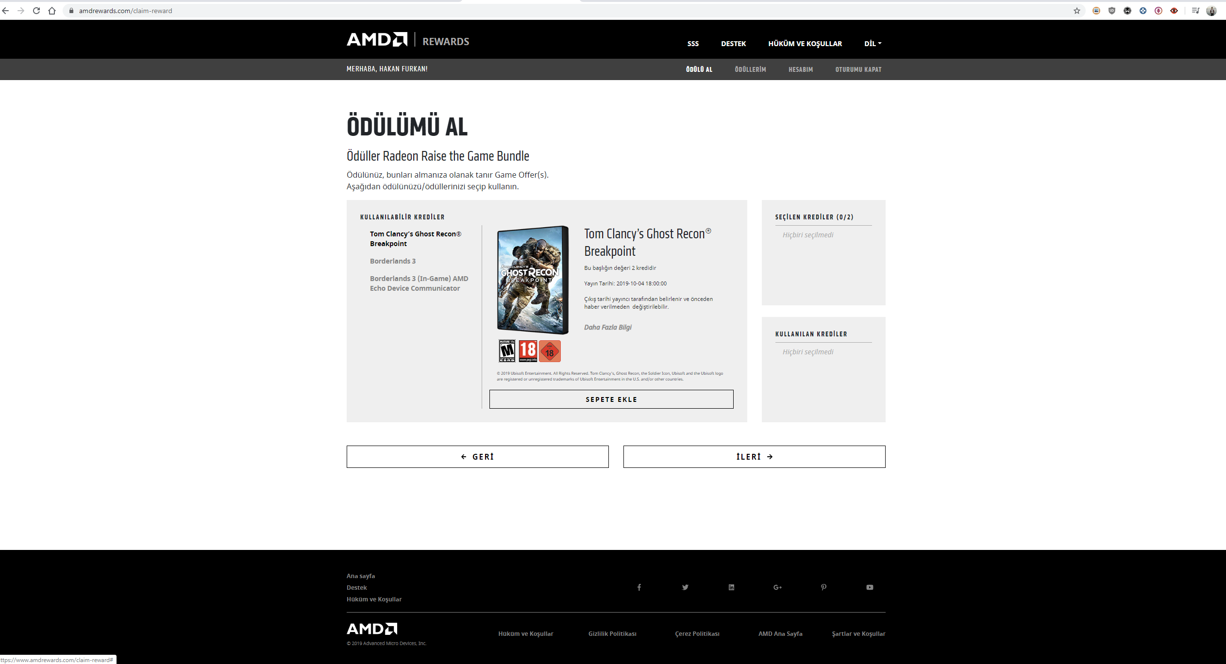The height and width of the screenshot is (664, 1226).
Task: Open Şartlar ve Koşullar footer link
Action: click(858, 634)
